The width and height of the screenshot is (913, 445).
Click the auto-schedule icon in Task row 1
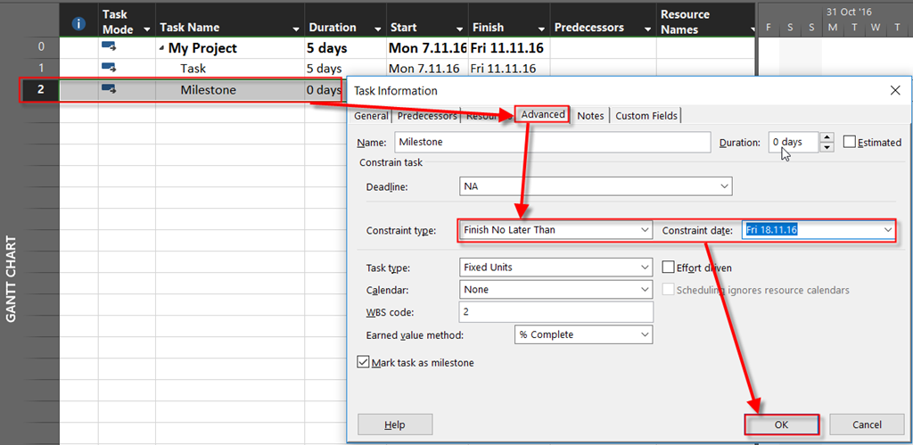pyautogui.click(x=110, y=68)
